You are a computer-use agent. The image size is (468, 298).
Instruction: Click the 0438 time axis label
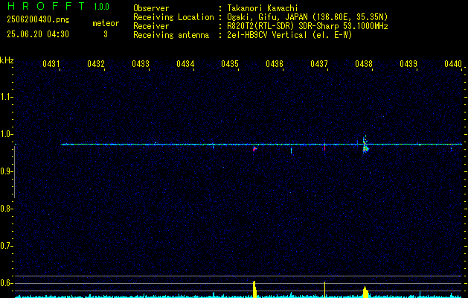tap(364, 63)
